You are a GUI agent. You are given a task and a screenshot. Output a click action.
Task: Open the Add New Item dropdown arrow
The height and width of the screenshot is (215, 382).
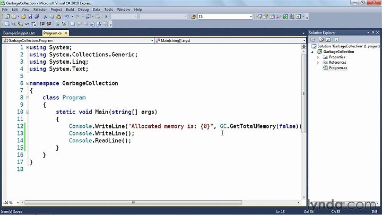(18, 16)
